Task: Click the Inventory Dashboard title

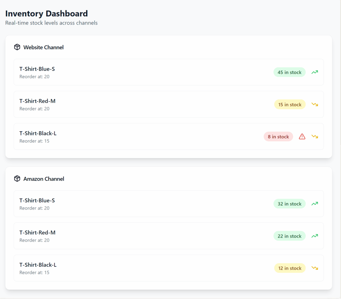Action: (46, 13)
